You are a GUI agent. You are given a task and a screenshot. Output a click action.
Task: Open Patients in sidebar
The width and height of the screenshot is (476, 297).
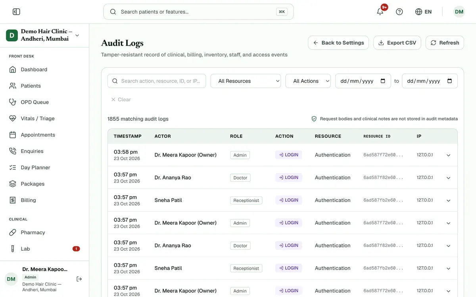tap(44, 86)
